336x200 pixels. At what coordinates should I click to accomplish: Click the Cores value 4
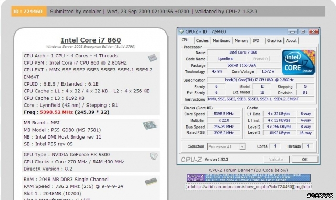click(275, 146)
